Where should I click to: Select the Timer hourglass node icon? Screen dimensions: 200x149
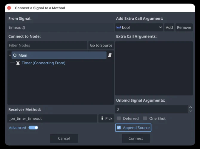pyautogui.click(x=18, y=63)
